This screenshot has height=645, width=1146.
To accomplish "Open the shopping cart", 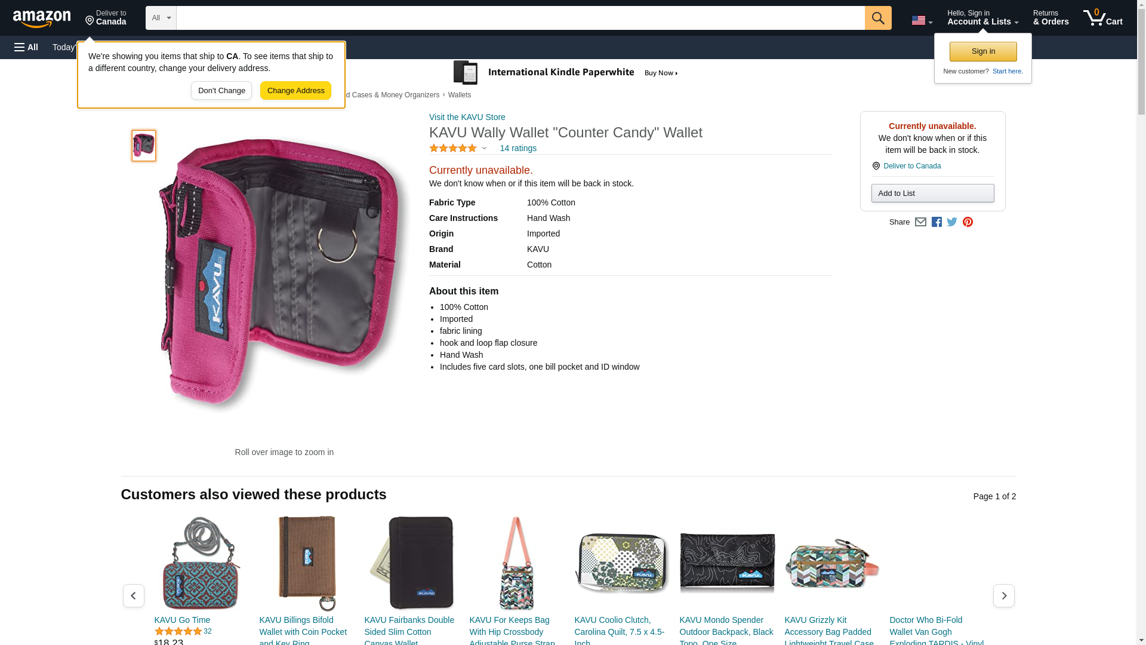I will pos(1102,18).
